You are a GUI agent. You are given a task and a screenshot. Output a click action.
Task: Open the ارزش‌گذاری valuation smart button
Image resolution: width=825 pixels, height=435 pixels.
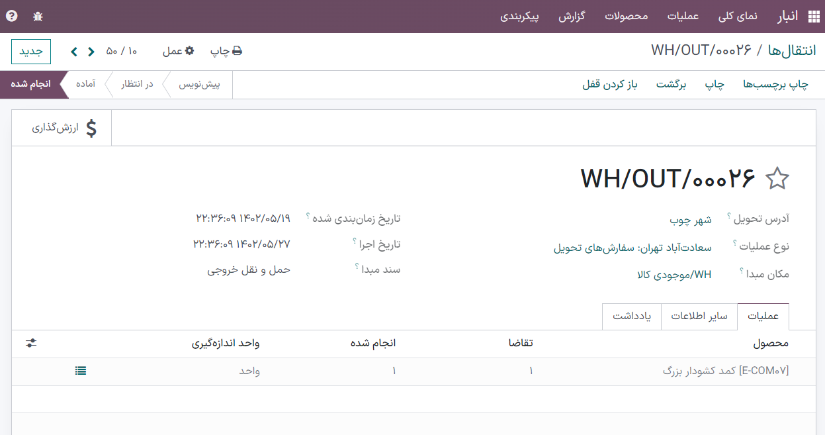62,128
